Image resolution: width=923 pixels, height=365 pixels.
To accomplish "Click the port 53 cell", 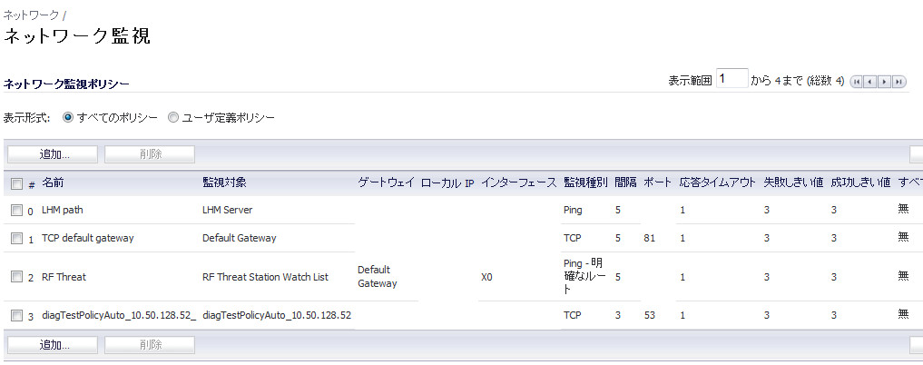I will [650, 315].
